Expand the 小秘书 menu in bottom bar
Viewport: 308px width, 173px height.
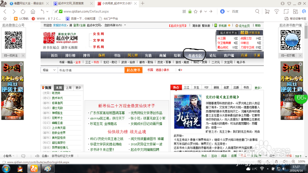tap(9, 156)
